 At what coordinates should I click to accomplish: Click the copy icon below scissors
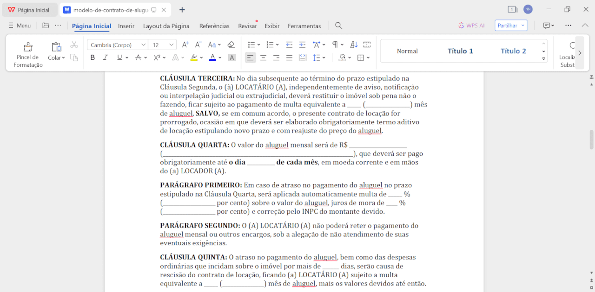[74, 57]
